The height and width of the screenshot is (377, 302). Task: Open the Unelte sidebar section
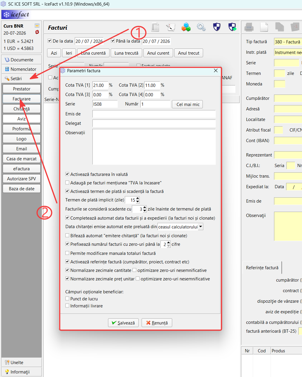[21, 362]
